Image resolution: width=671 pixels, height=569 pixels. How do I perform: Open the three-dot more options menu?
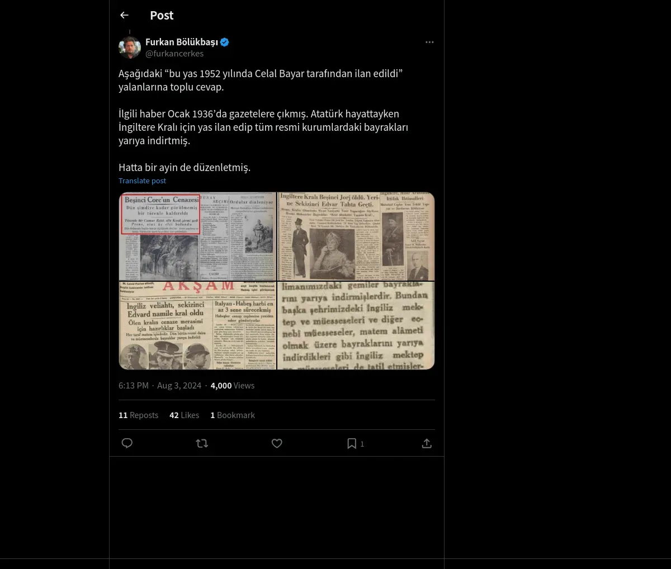[x=429, y=42]
